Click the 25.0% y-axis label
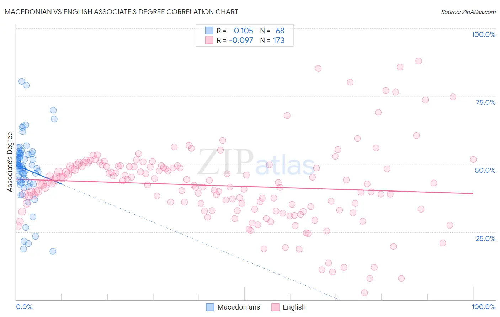500x317 pixels. click(485, 238)
